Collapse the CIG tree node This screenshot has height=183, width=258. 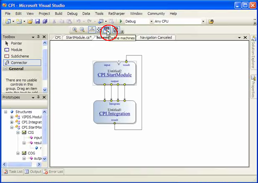click(18, 133)
